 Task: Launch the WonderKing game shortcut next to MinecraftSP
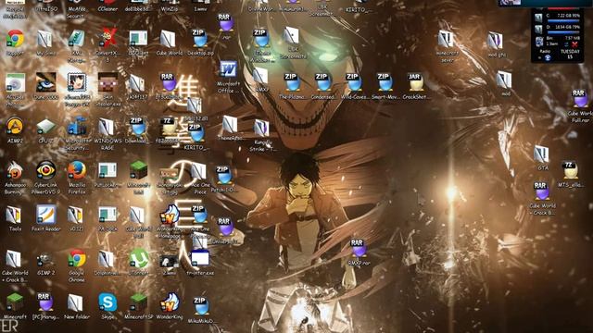[x=170, y=302]
